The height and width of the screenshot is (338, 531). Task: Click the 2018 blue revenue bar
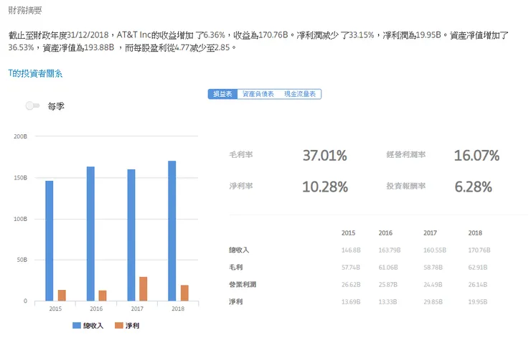click(172, 231)
